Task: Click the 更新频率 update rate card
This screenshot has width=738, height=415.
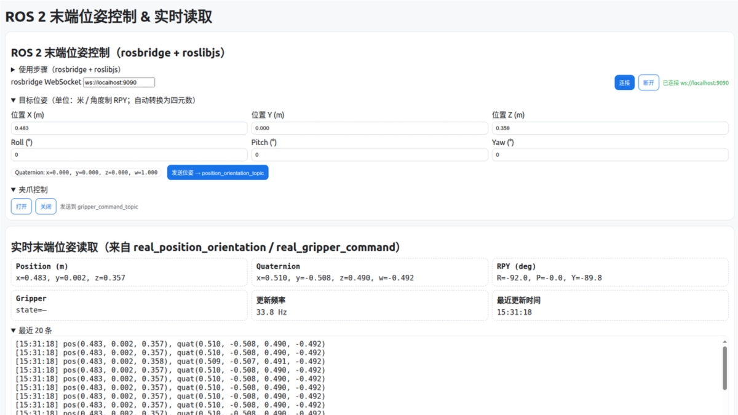Action: tap(370, 306)
